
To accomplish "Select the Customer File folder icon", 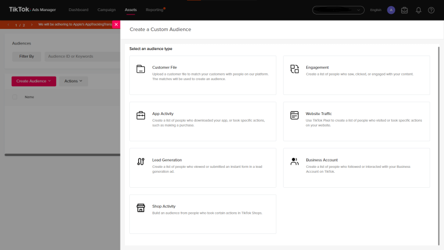I will 140,69.
